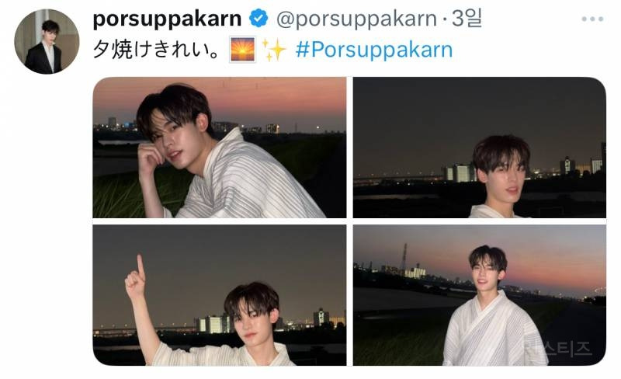Click the sunset emoji in the tweet text
Viewport: 621px width, 379px height.
click(242, 50)
